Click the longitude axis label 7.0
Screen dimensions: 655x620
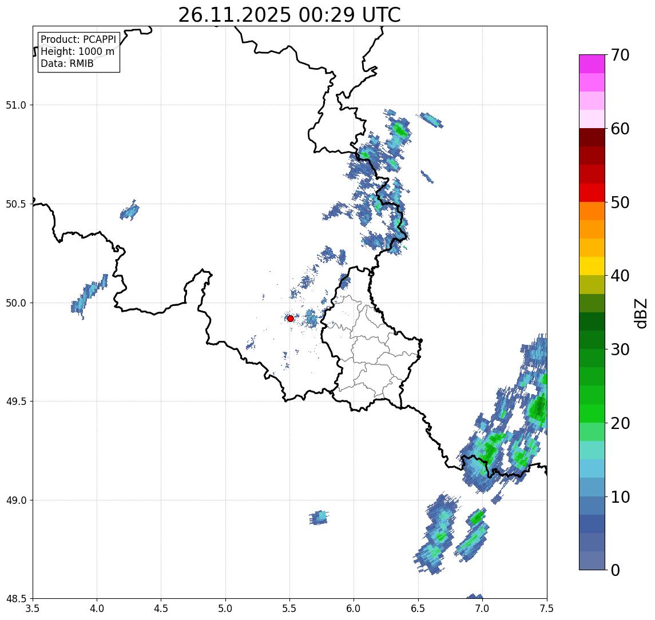click(x=482, y=608)
